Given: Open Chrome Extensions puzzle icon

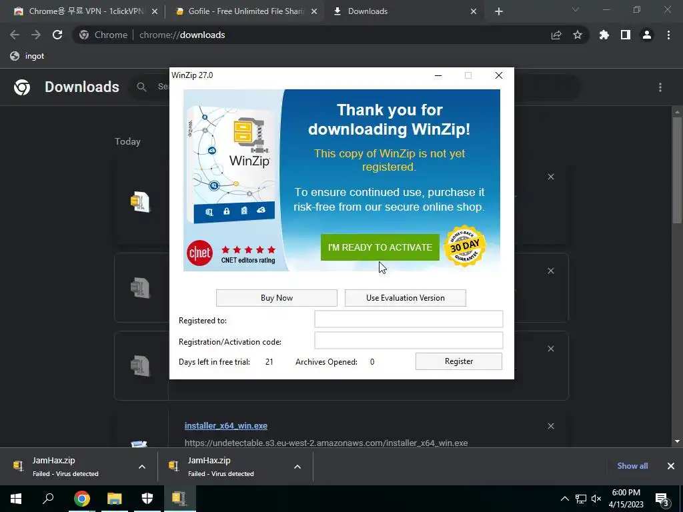Looking at the screenshot, I should click(x=604, y=35).
